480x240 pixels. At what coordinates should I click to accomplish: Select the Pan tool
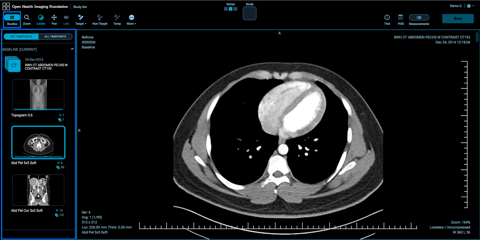[54, 20]
